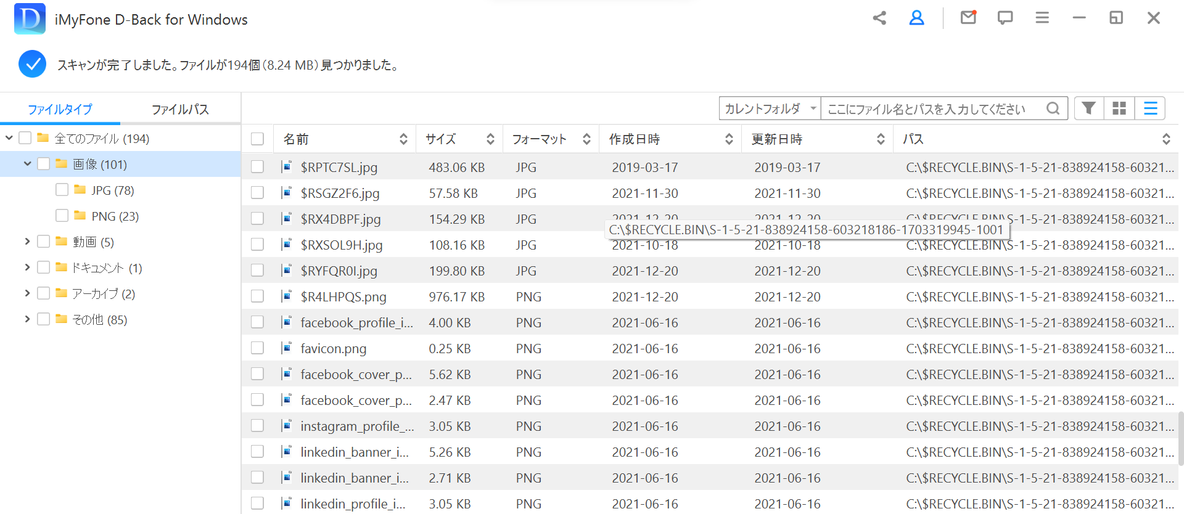Select the ファイルタイプ tab
The image size is (1184, 514).
point(60,109)
